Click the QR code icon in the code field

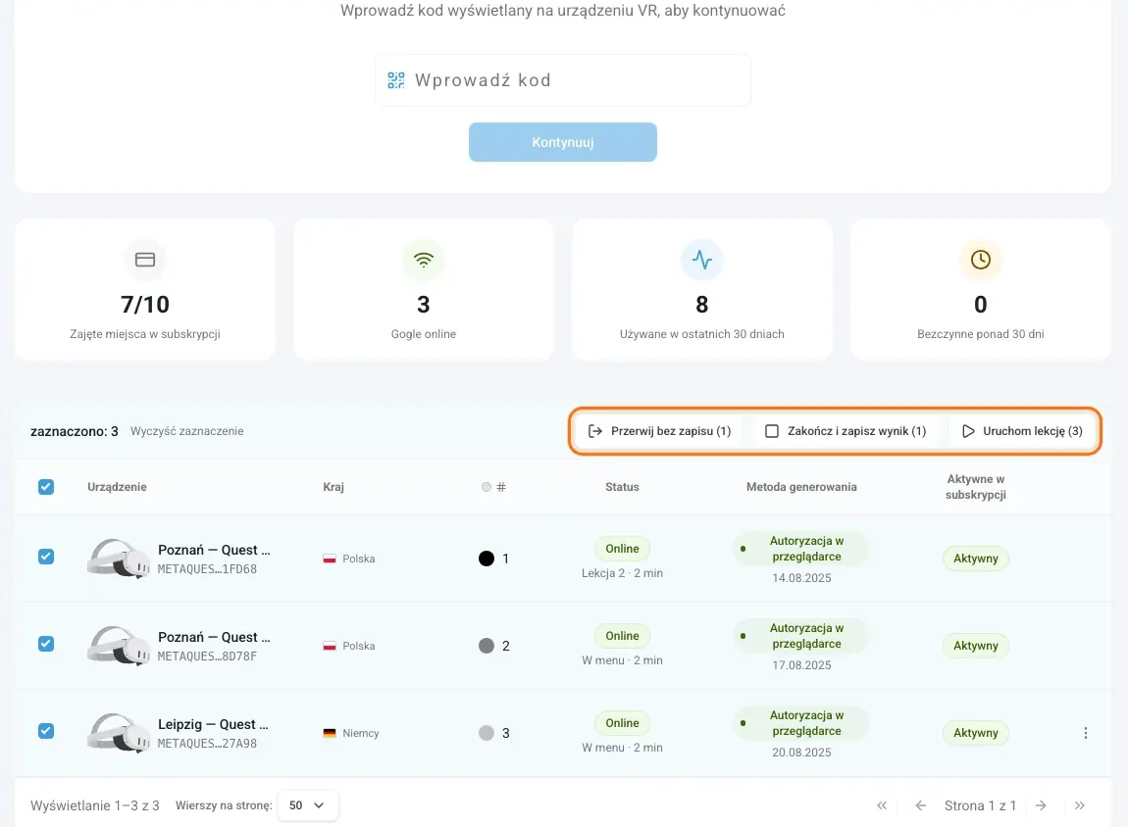coord(395,79)
